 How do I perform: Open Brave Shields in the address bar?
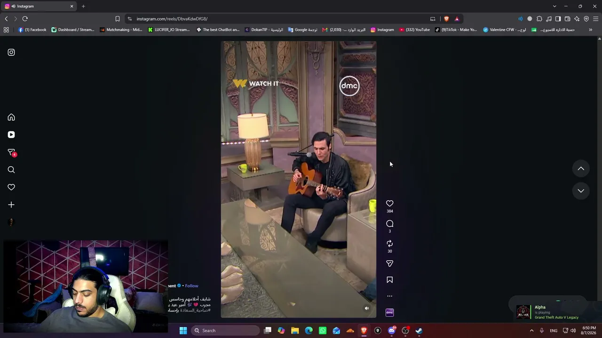pos(446,19)
